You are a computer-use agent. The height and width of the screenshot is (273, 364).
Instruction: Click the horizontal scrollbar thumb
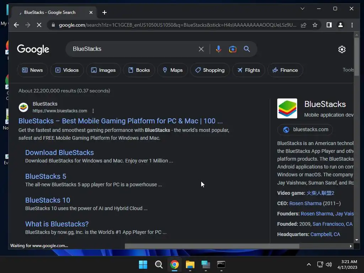coord(212,246)
